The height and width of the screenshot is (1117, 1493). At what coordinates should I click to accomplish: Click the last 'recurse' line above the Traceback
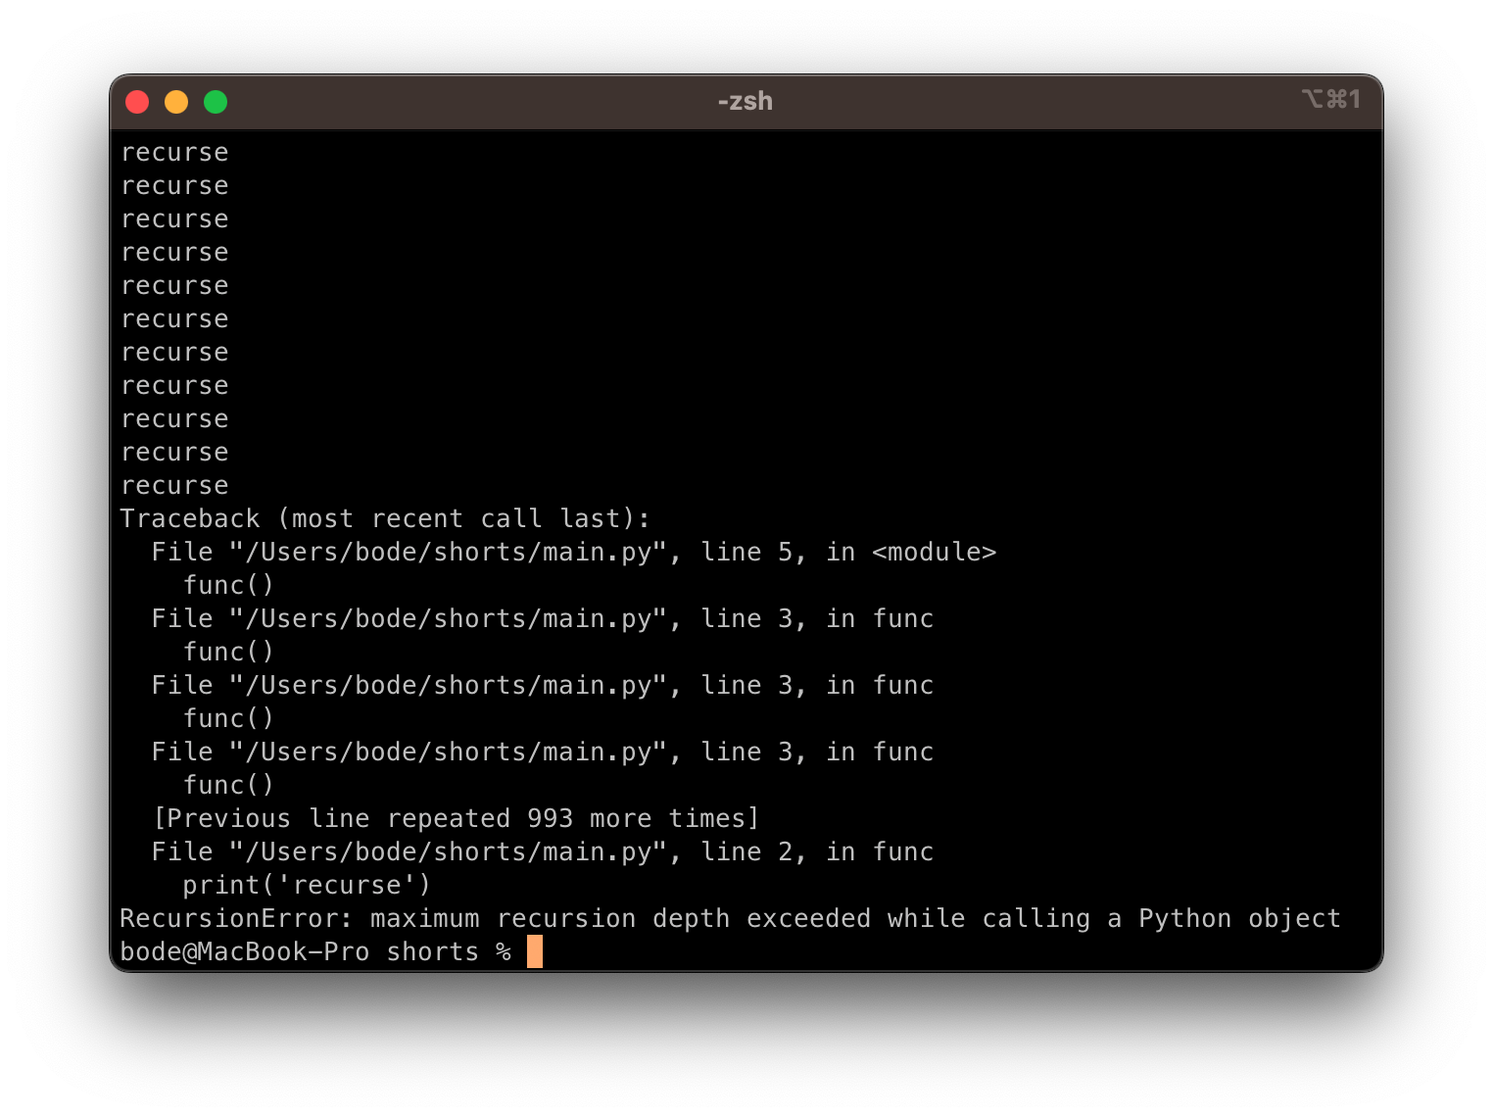(174, 485)
